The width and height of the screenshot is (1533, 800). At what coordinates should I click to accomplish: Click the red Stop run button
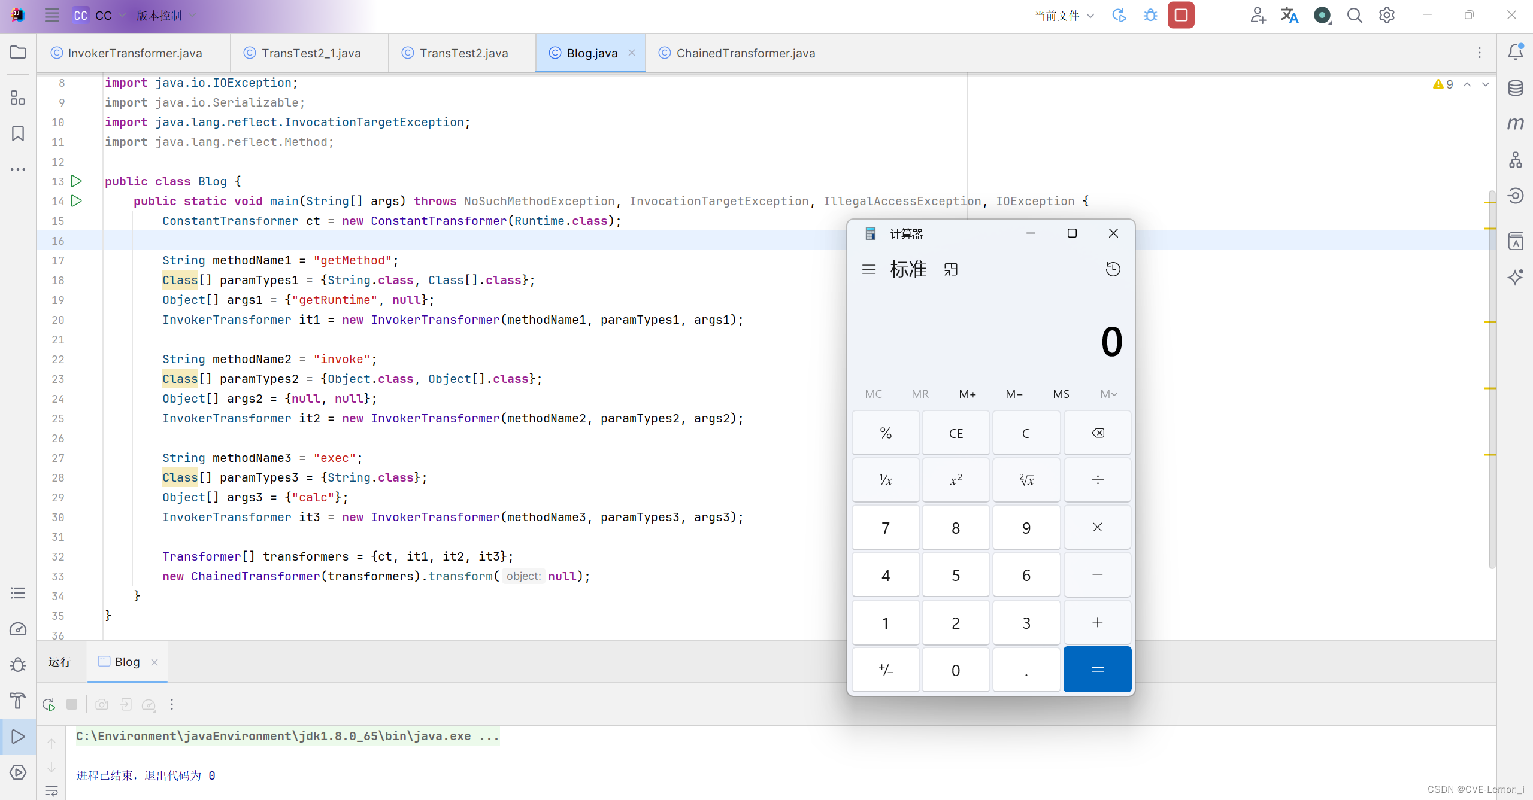pyautogui.click(x=1180, y=16)
